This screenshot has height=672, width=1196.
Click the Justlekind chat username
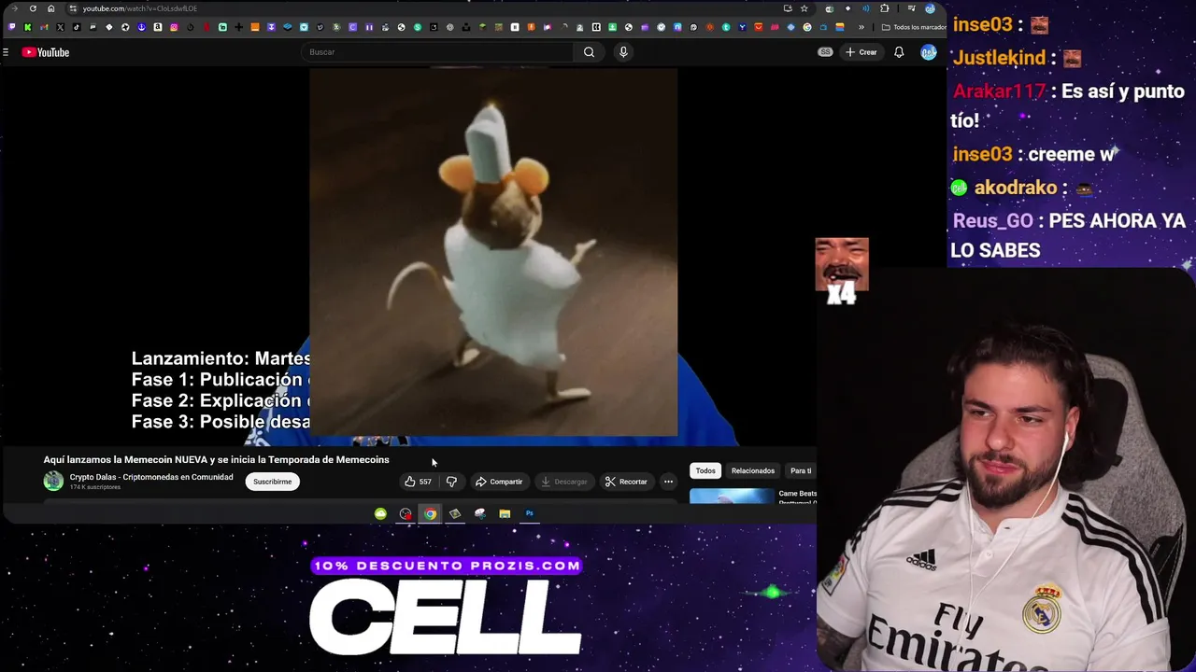point(999,58)
